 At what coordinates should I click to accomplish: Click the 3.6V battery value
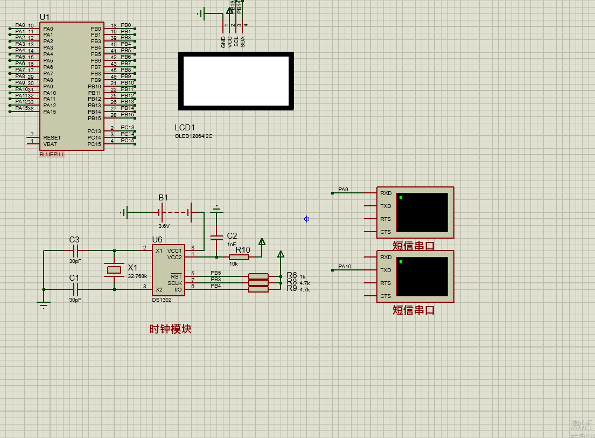164,226
